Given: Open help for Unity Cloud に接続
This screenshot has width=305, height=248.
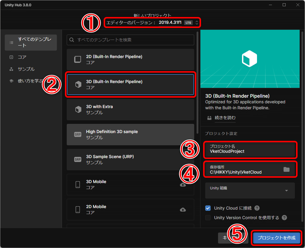Looking at the screenshot, I should point(257,208).
